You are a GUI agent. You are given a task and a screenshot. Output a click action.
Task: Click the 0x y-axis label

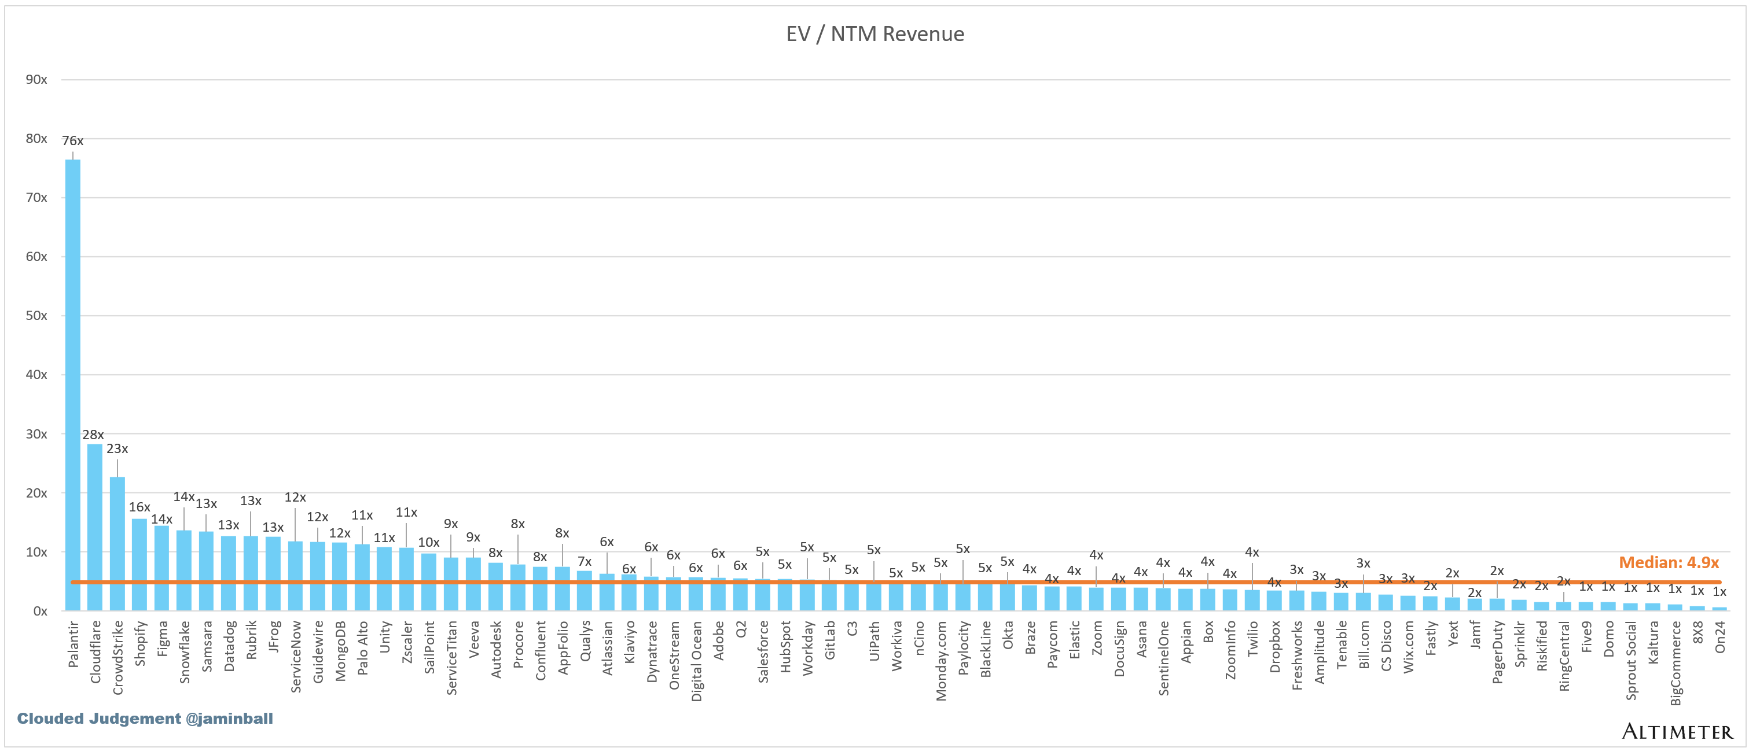pos(40,611)
